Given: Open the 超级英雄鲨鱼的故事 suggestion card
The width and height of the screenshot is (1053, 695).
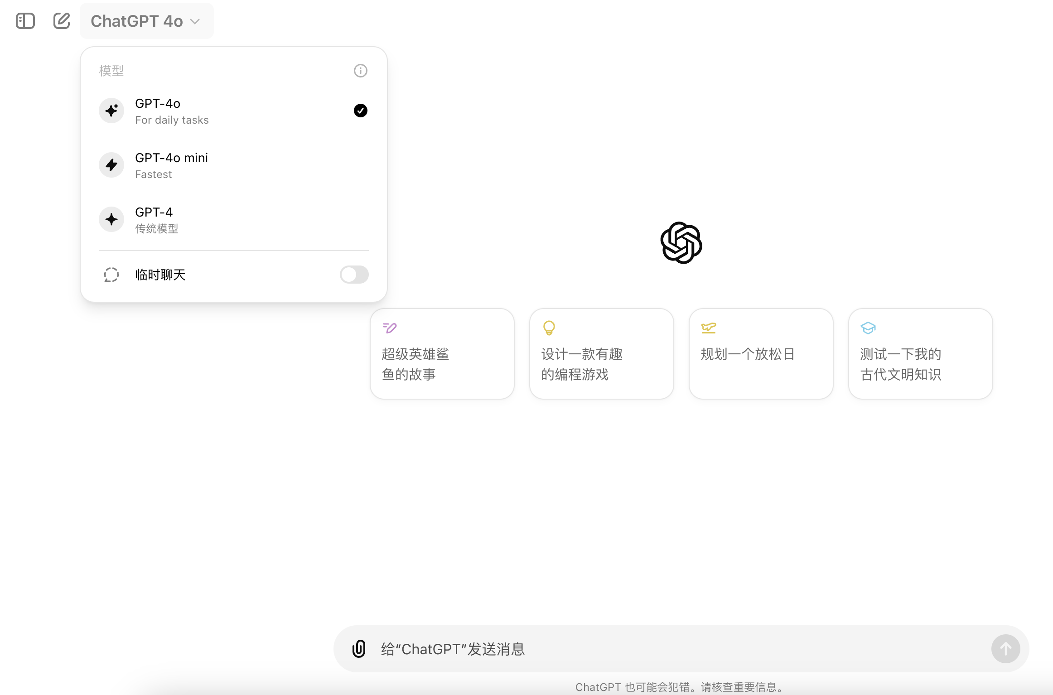Looking at the screenshot, I should [x=442, y=354].
